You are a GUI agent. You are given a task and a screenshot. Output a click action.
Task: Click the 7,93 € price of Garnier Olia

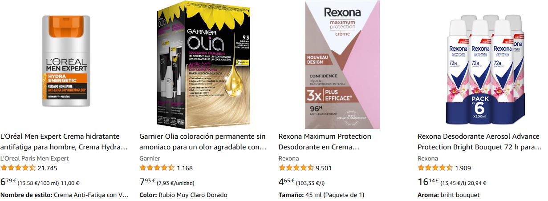pos(147,182)
